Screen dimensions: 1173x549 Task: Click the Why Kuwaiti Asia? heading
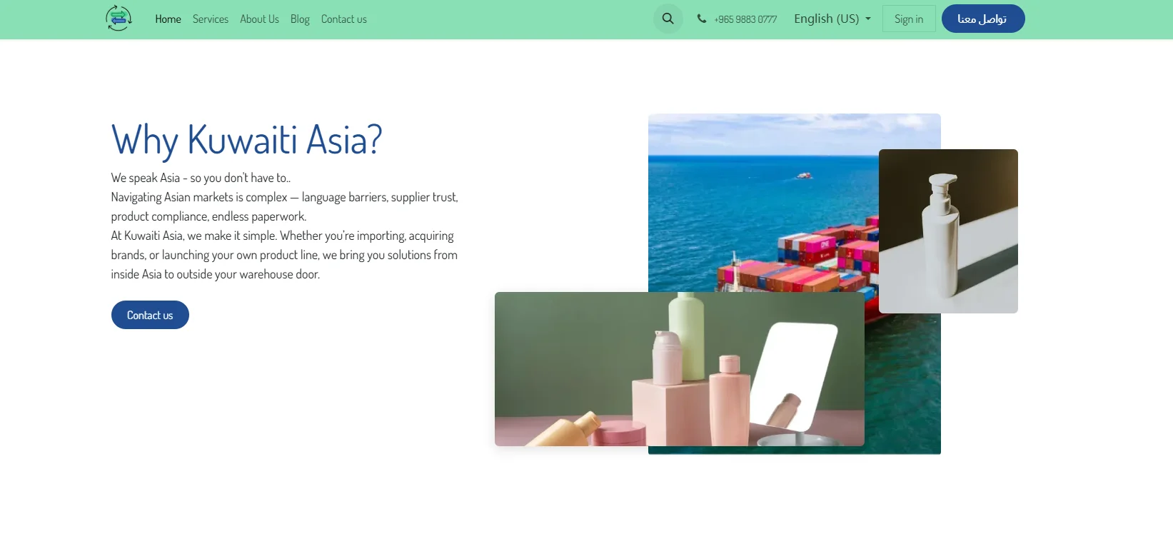247,139
